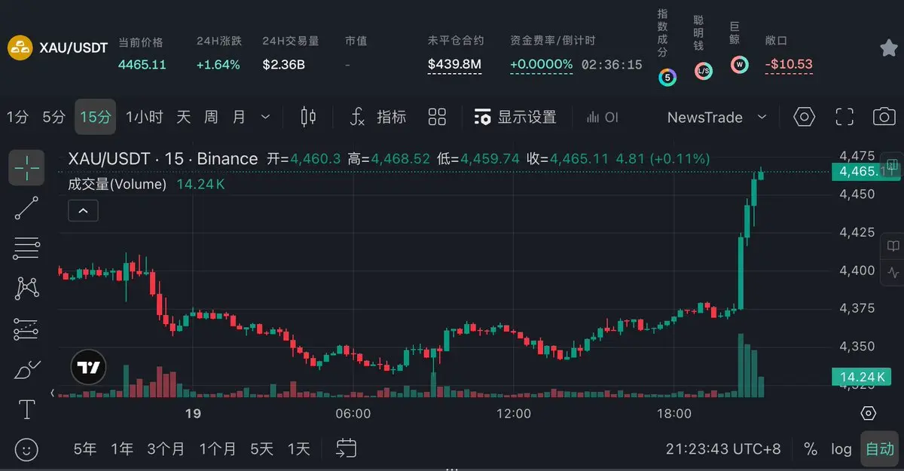Switch to 1分 timeframe
Image resolution: width=904 pixels, height=471 pixels.
pyautogui.click(x=17, y=117)
